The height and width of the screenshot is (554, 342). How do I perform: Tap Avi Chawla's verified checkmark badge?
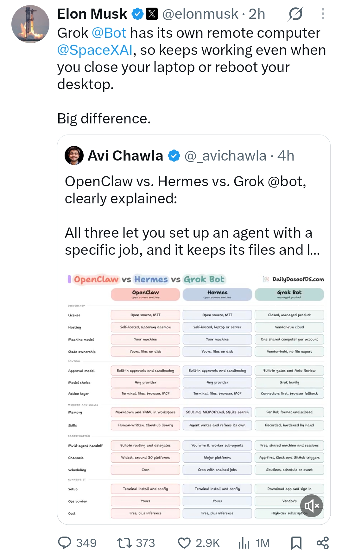coord(174,156)
